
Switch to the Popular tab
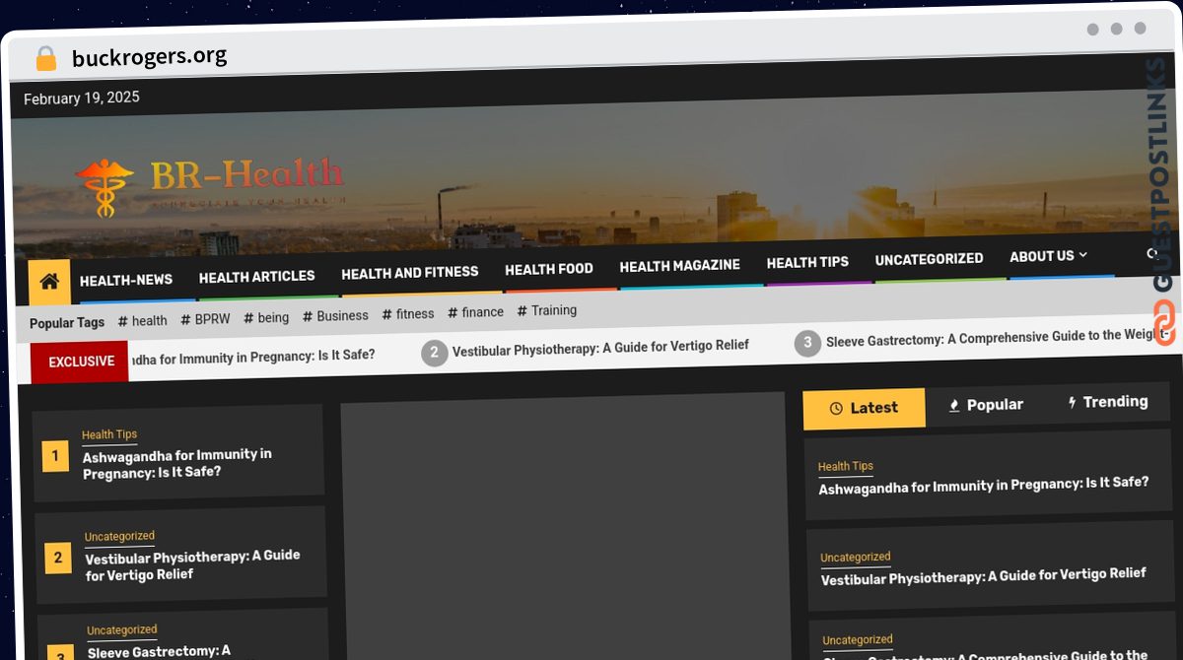pyautogui.click(x=985, y=405)
